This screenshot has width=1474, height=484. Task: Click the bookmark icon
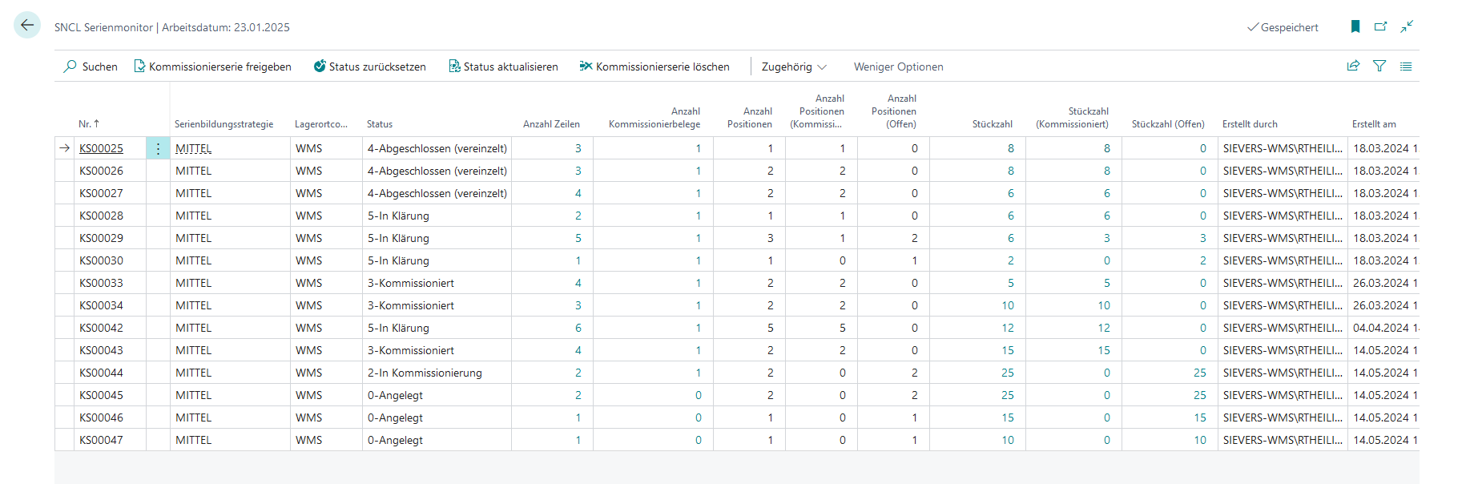pos(1355,26)
